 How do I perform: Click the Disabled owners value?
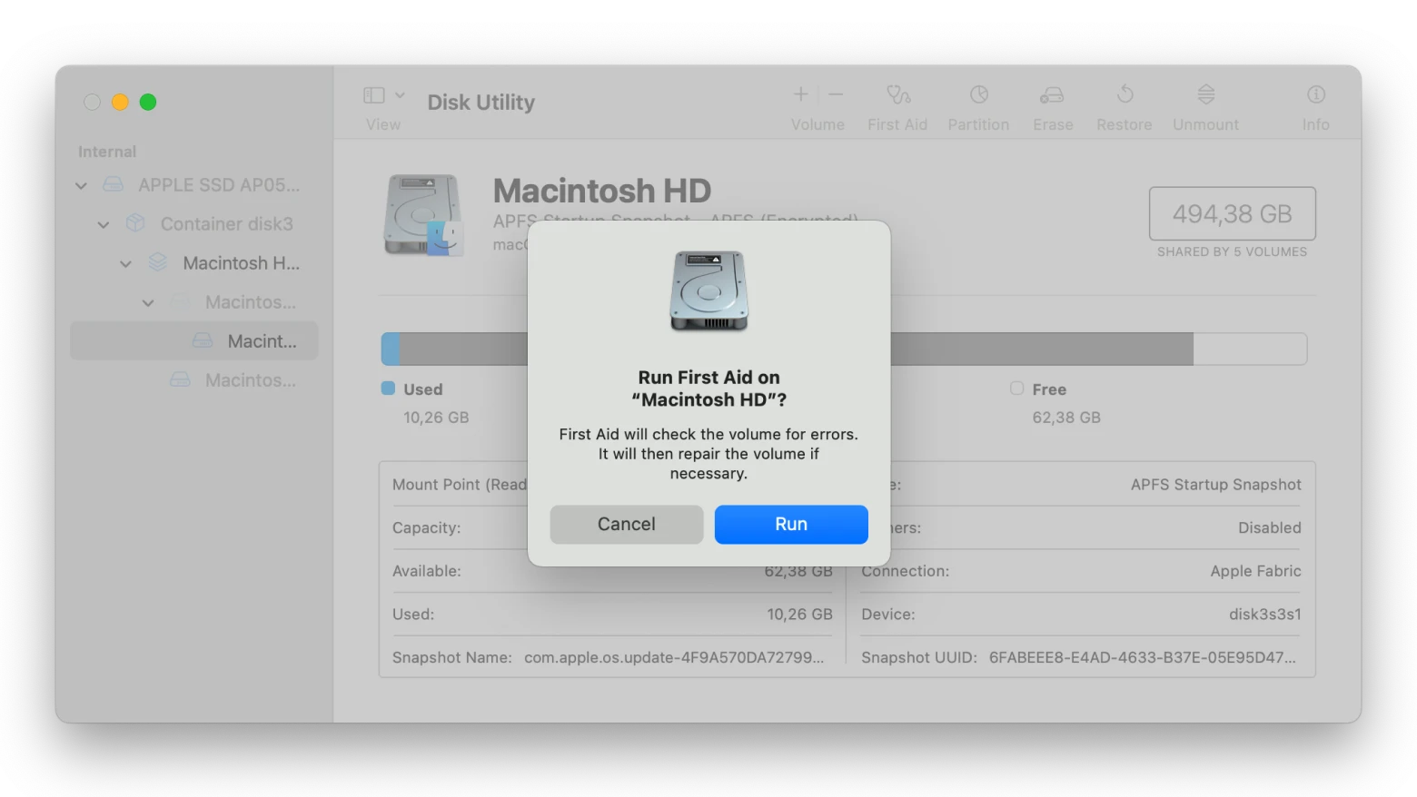pyautogui.click(x=1269, y=528)
